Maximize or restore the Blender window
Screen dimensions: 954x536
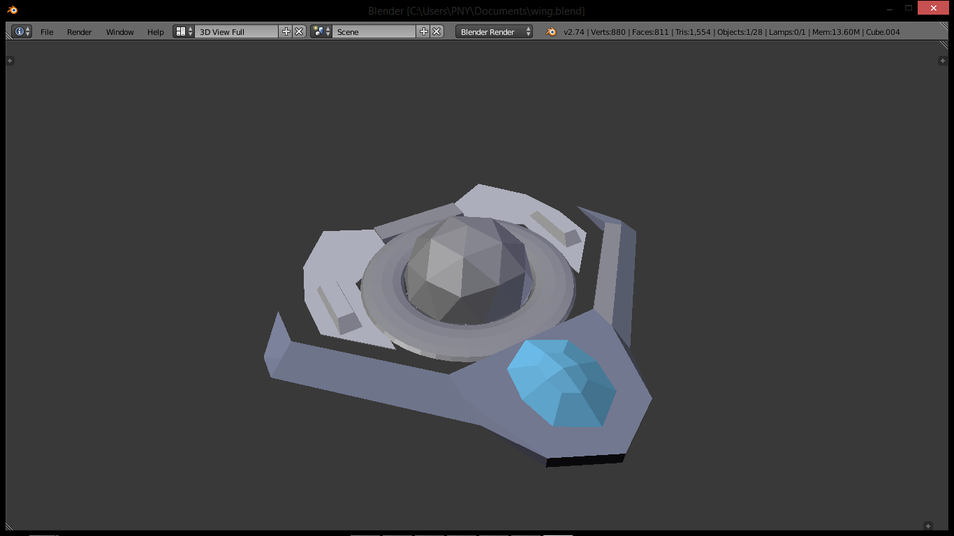pos(909,8)
